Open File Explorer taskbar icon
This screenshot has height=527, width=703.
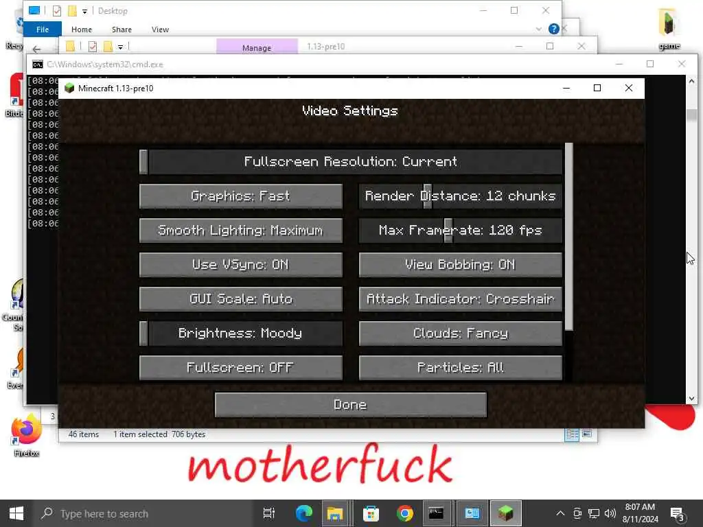(x=334, y=513)
